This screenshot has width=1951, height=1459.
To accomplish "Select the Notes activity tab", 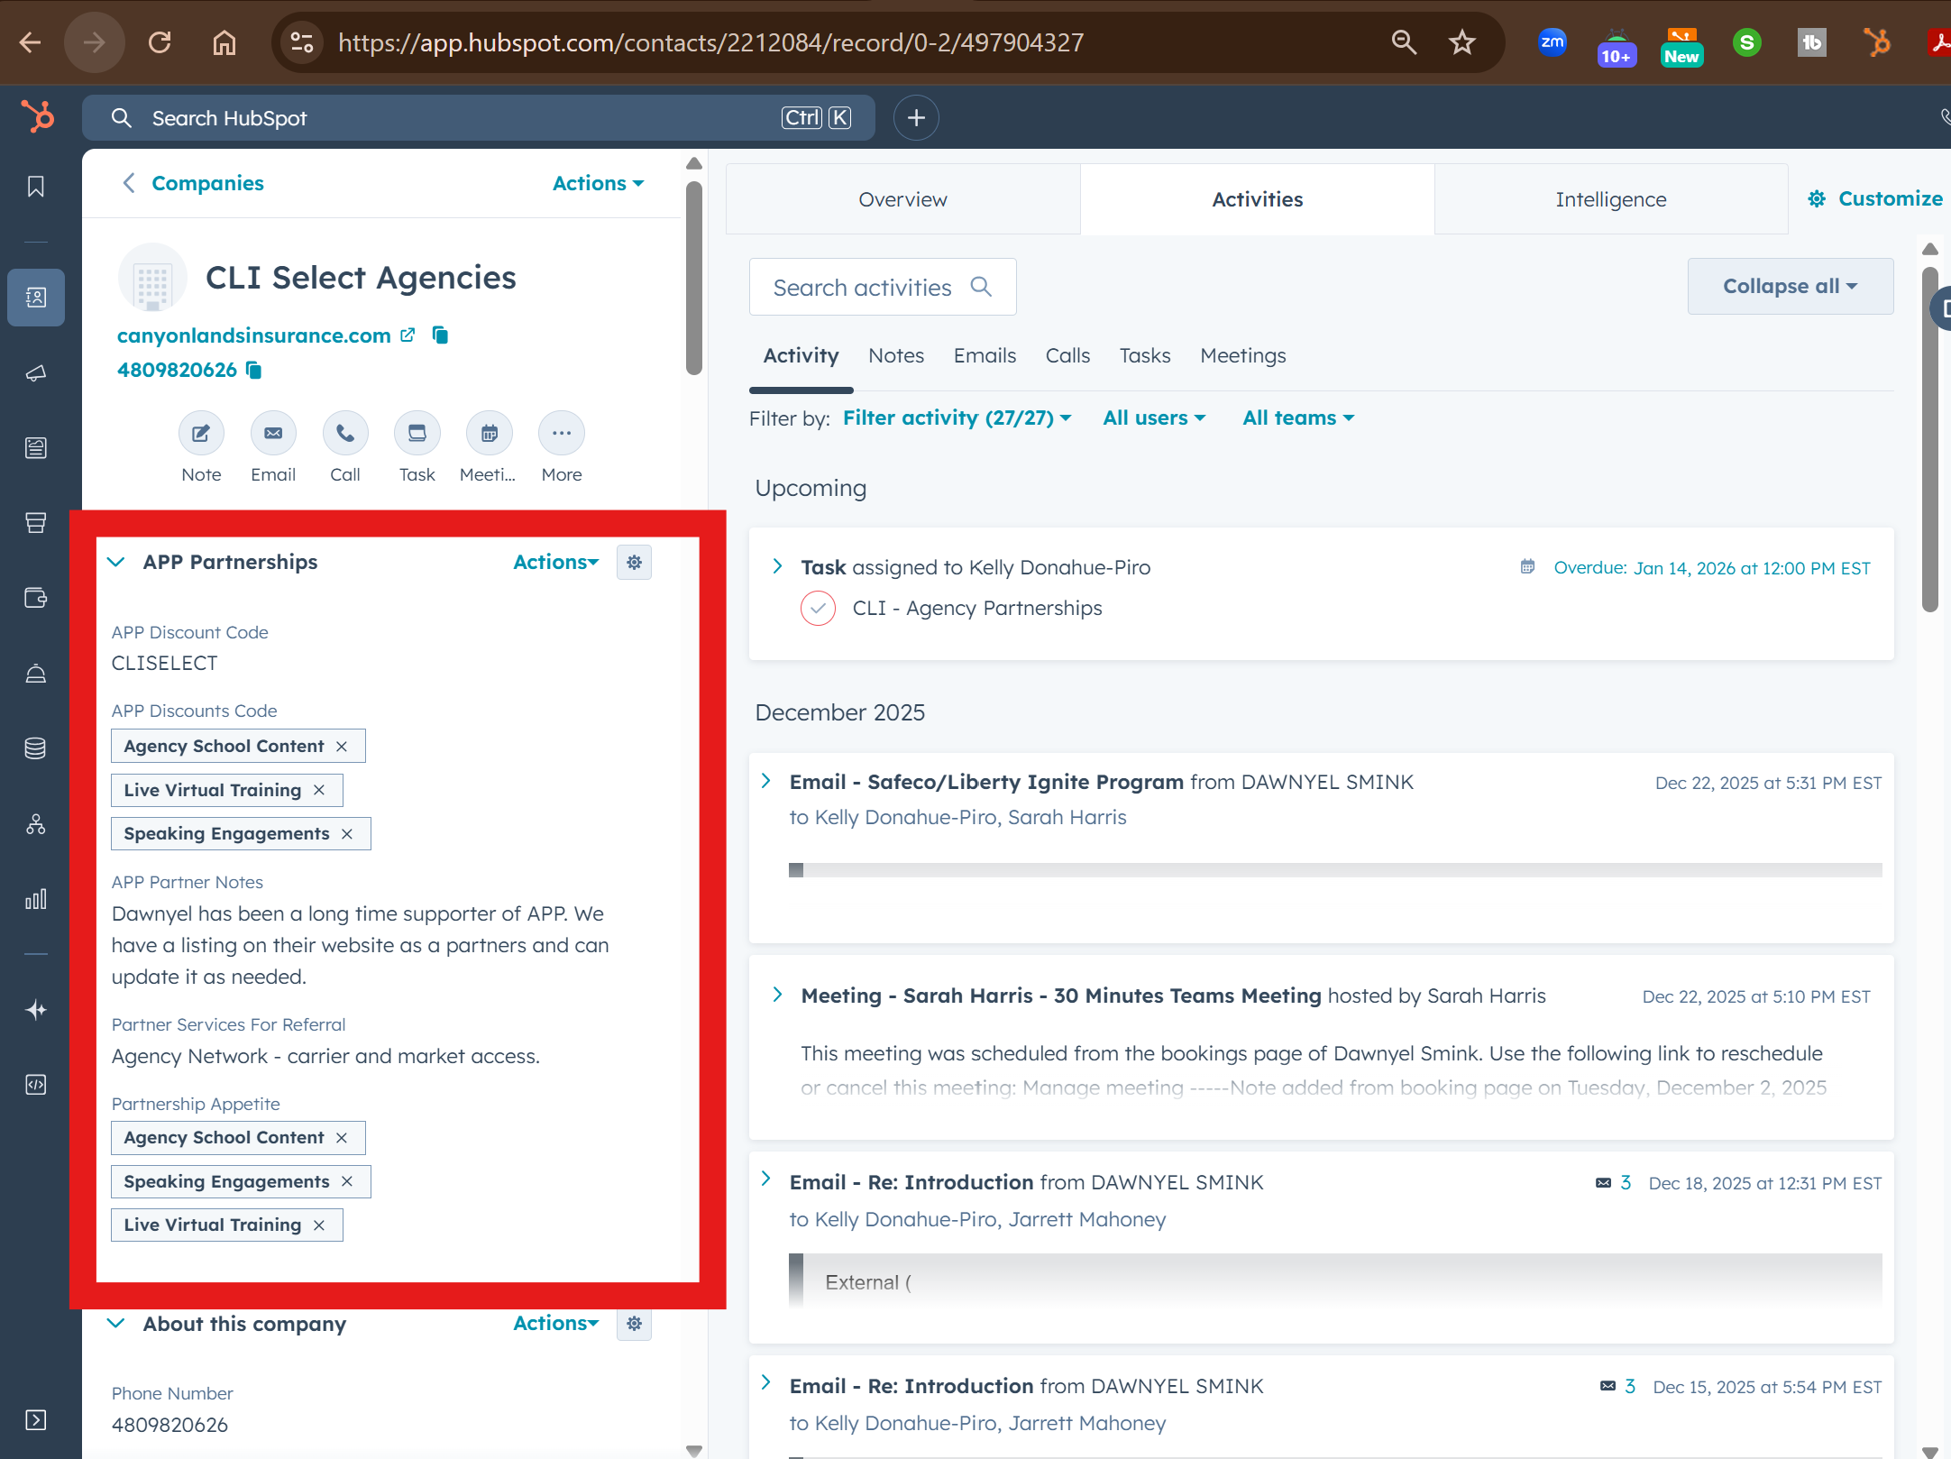I will [895, 356].
